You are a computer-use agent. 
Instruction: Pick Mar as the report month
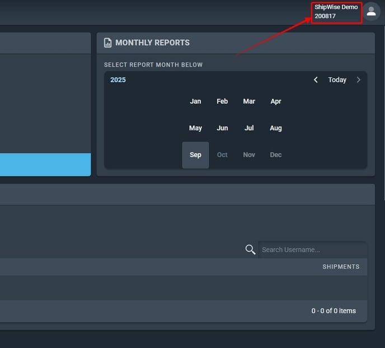pos(249,101)
